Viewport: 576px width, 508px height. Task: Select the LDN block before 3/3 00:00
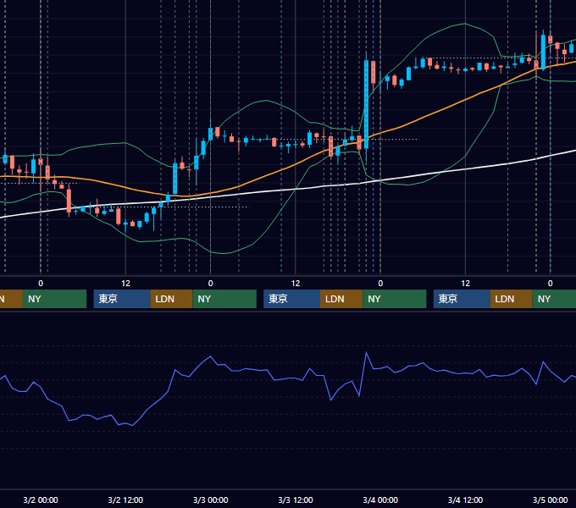click(172, 299)
